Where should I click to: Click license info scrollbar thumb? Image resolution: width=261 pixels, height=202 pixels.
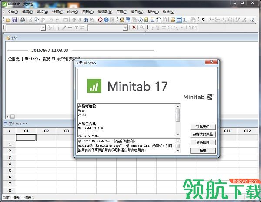(177, 115)
